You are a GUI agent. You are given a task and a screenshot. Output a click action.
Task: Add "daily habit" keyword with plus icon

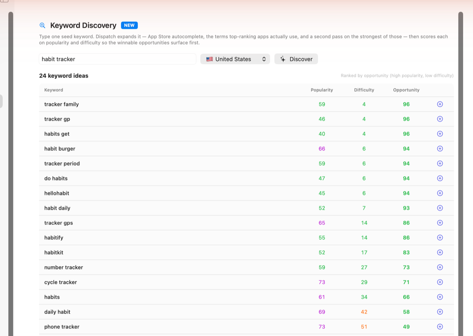pyautogui.click(x=440, y=312)
